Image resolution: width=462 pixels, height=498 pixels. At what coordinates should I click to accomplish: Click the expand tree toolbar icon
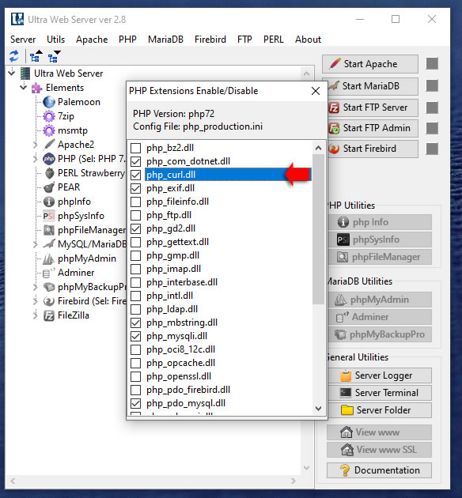(x=55, y=56)
